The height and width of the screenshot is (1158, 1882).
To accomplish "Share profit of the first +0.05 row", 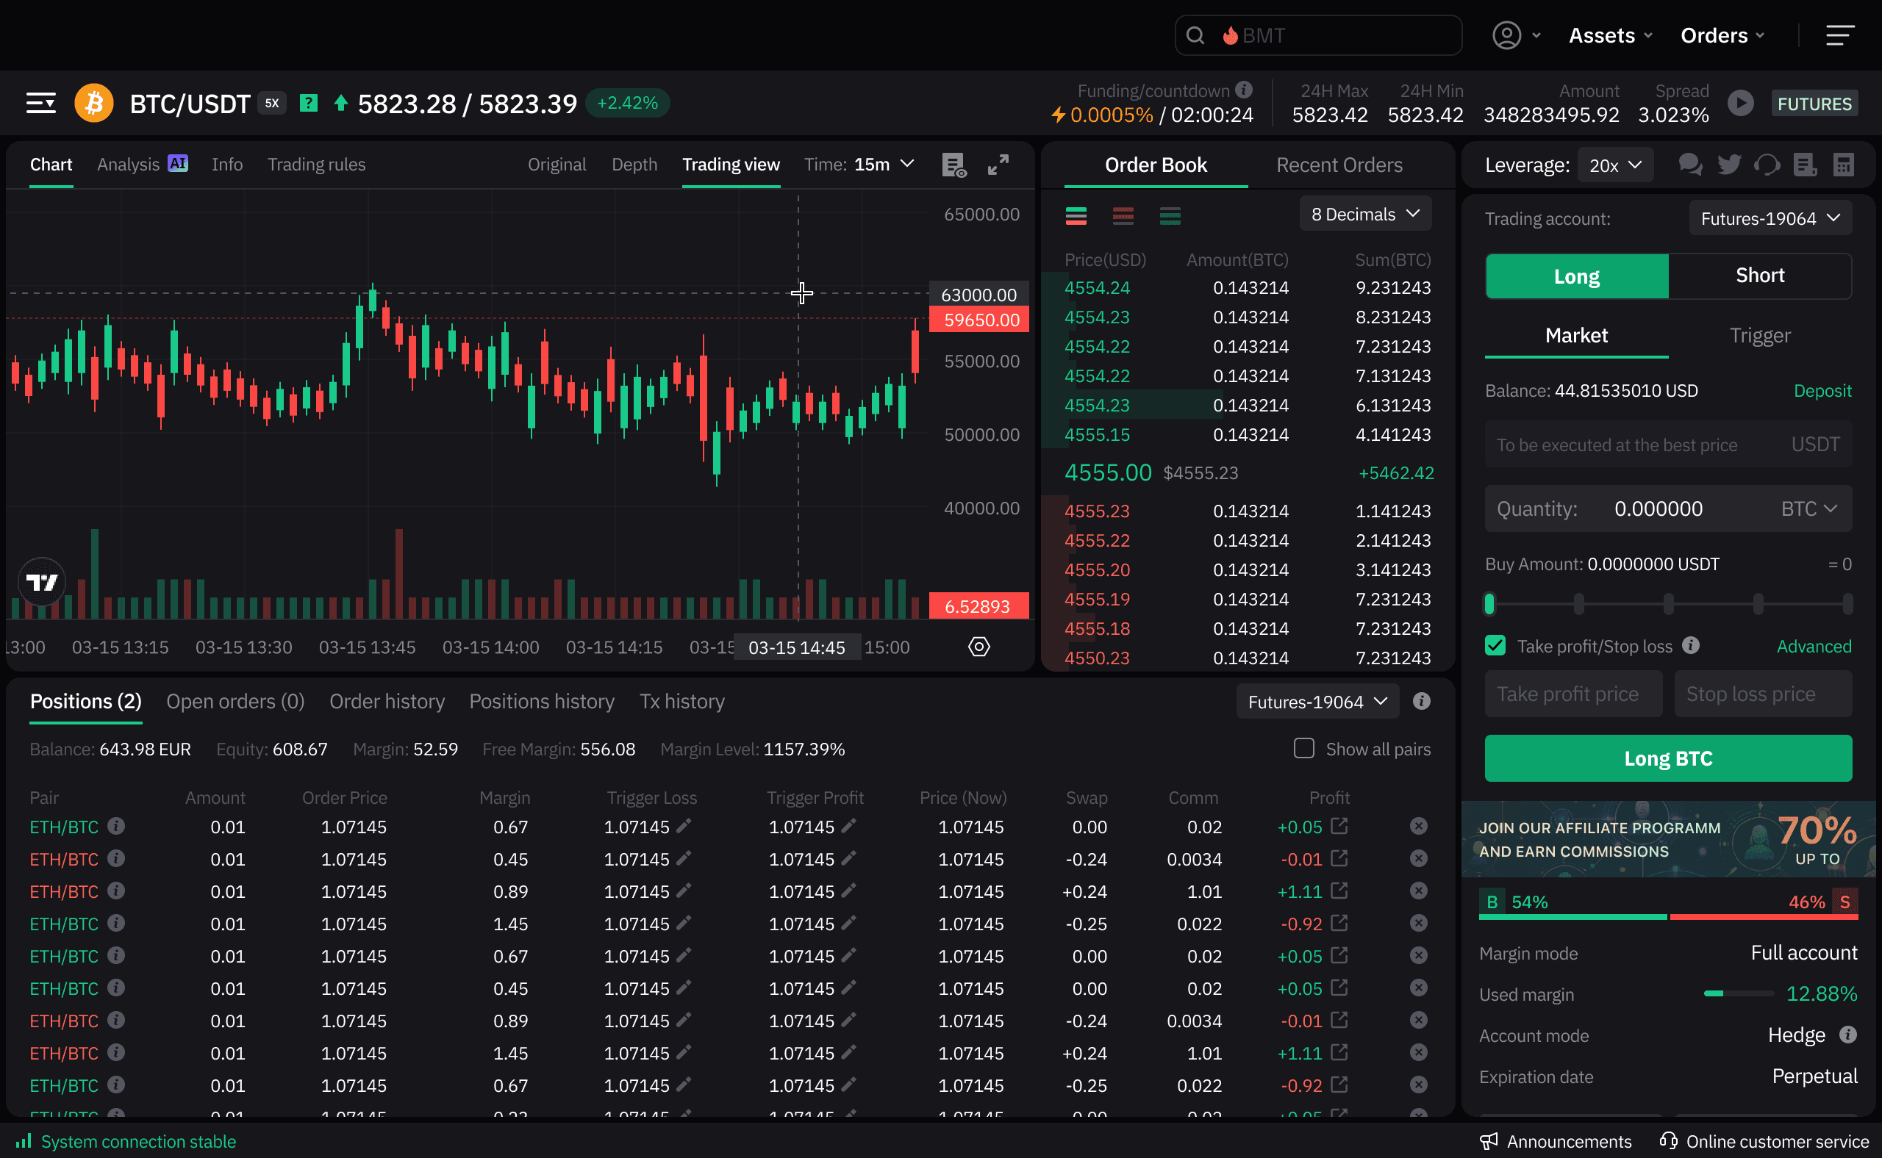I will tap(1339, 826).
